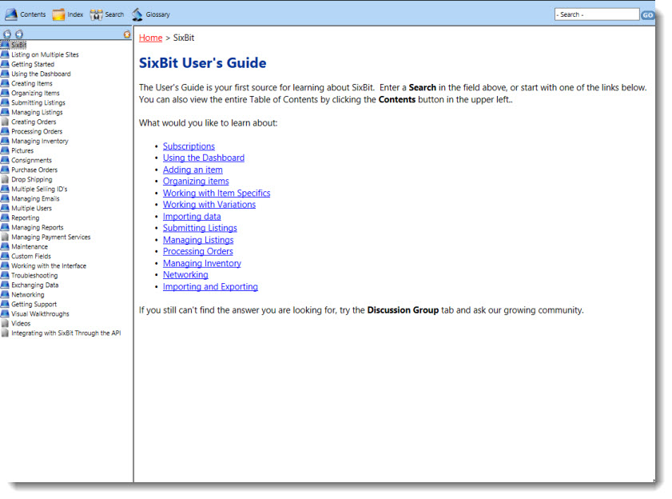Image resolution: width=672 pixels, height=499 pixels.
Task: Click page icon beside Creating Orders
Action: point(5,122)
